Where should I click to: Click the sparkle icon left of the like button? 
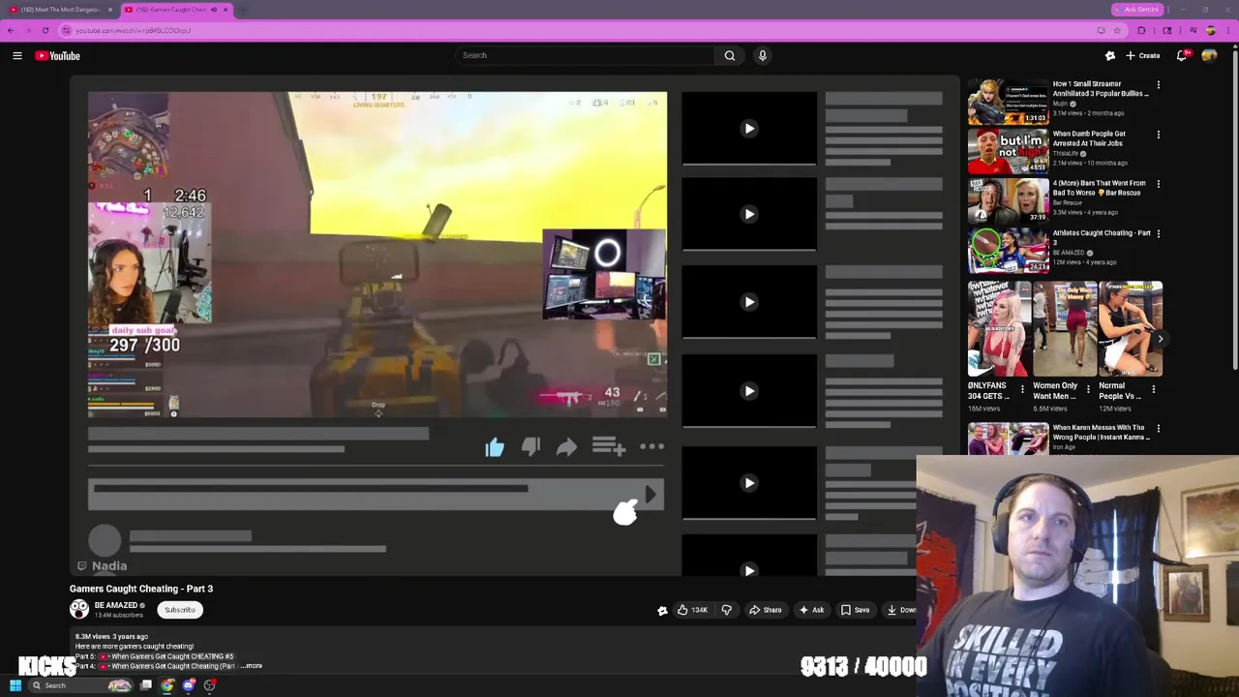point(662,611)
